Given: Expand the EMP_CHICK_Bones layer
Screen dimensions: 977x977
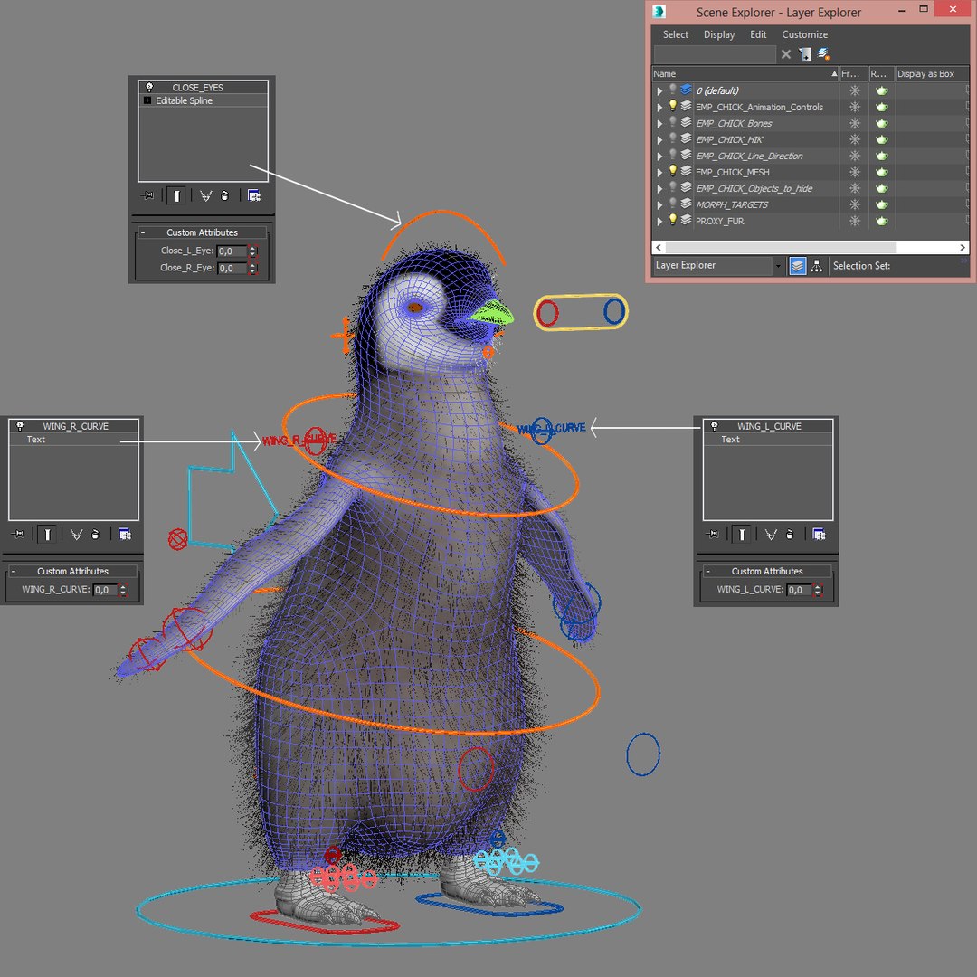Looking at the screenshot, I should tap(659, 123).
